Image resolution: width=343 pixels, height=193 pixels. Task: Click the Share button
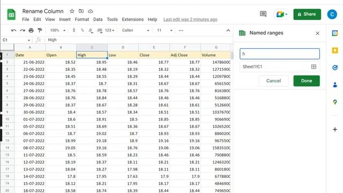(307, 14)
